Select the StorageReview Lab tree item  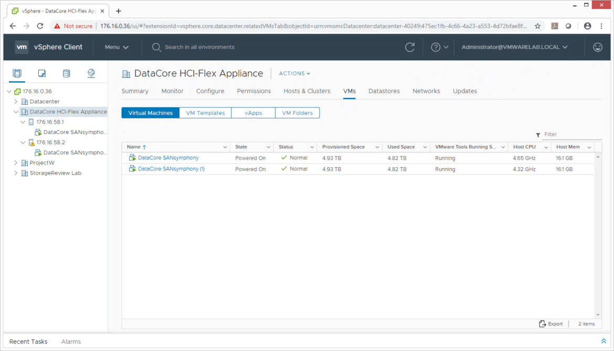[55, 173]
